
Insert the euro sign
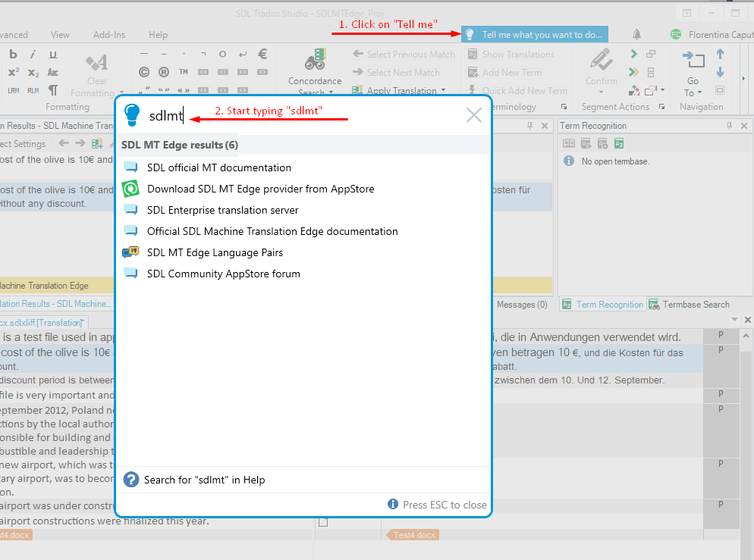[x=262, y=54]
